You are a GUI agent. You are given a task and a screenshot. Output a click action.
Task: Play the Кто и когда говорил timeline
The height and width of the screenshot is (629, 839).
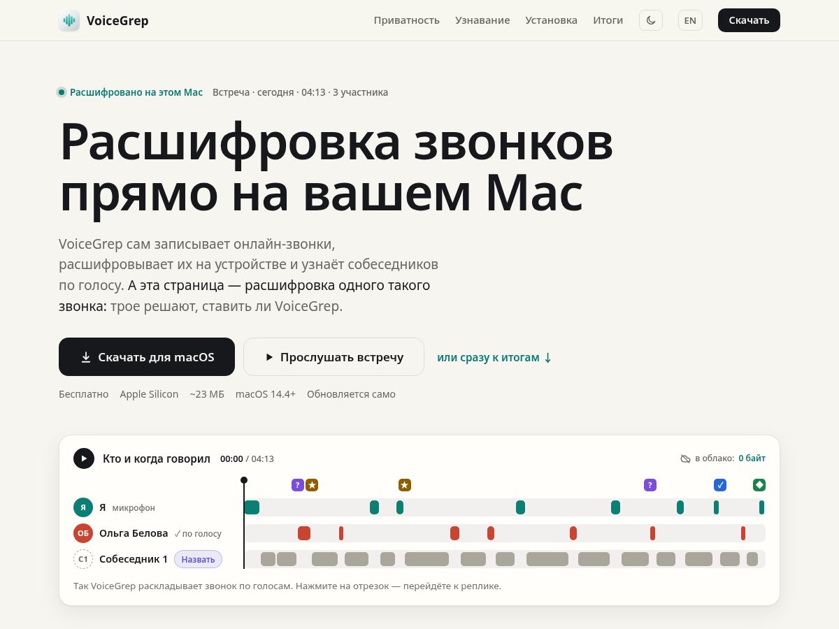point(84,458)
